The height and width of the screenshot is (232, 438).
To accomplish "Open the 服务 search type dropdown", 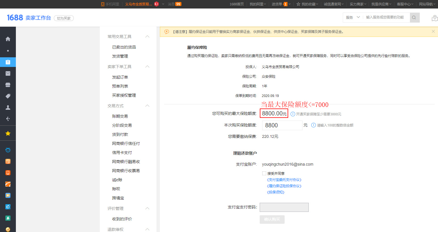I will point(353,17).
